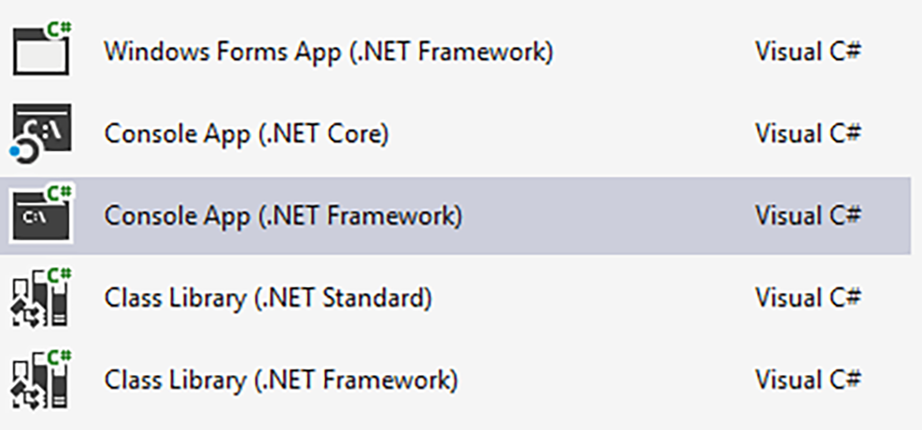This screenshot has width=922, height=430.
Task: Click Visual C# label on highlighted row
Action: (x=808, y=216)
